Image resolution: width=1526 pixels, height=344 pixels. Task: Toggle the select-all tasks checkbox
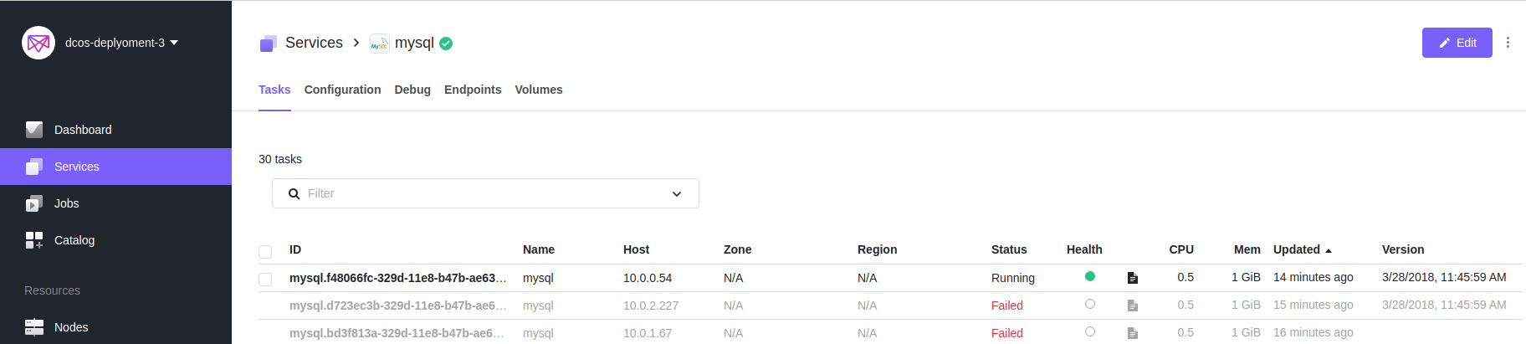coord(265,251)
